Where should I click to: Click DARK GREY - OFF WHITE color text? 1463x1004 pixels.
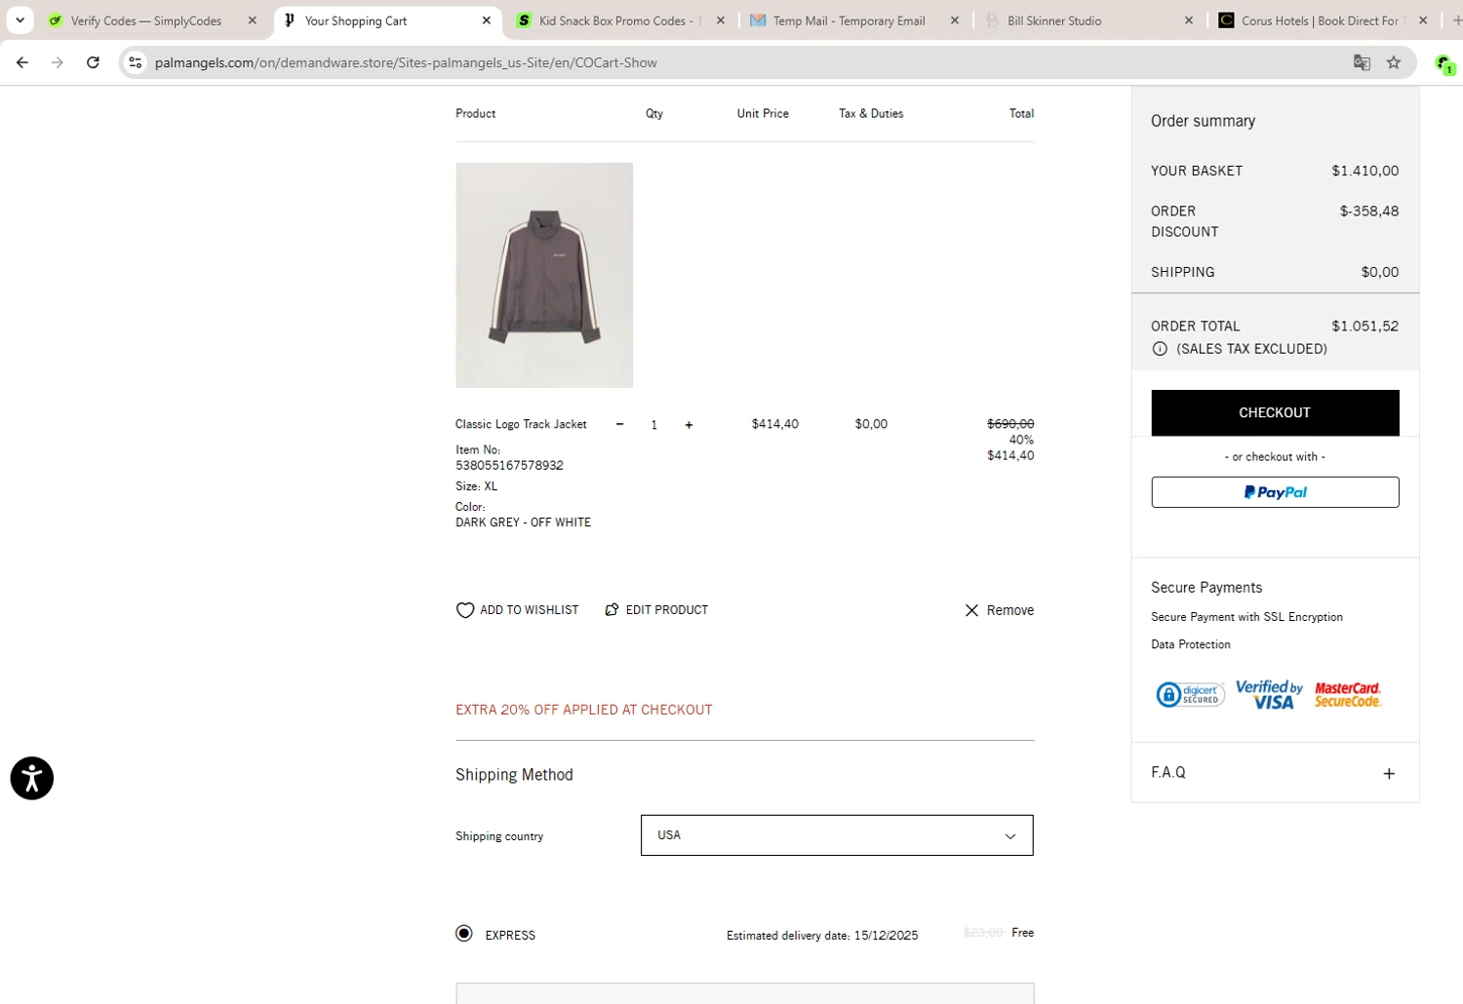(523, 522)
